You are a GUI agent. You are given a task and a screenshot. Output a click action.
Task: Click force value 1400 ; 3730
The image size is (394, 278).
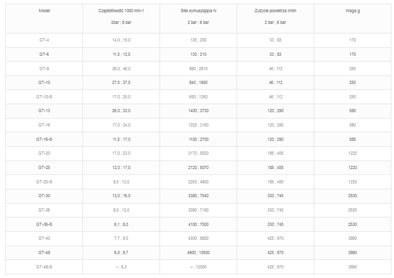point(198,111)
